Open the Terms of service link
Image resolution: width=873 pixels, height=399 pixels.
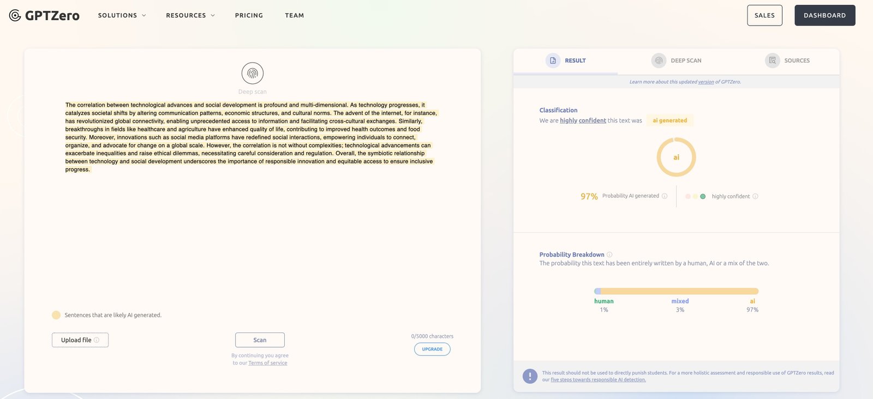pos(267,363)
